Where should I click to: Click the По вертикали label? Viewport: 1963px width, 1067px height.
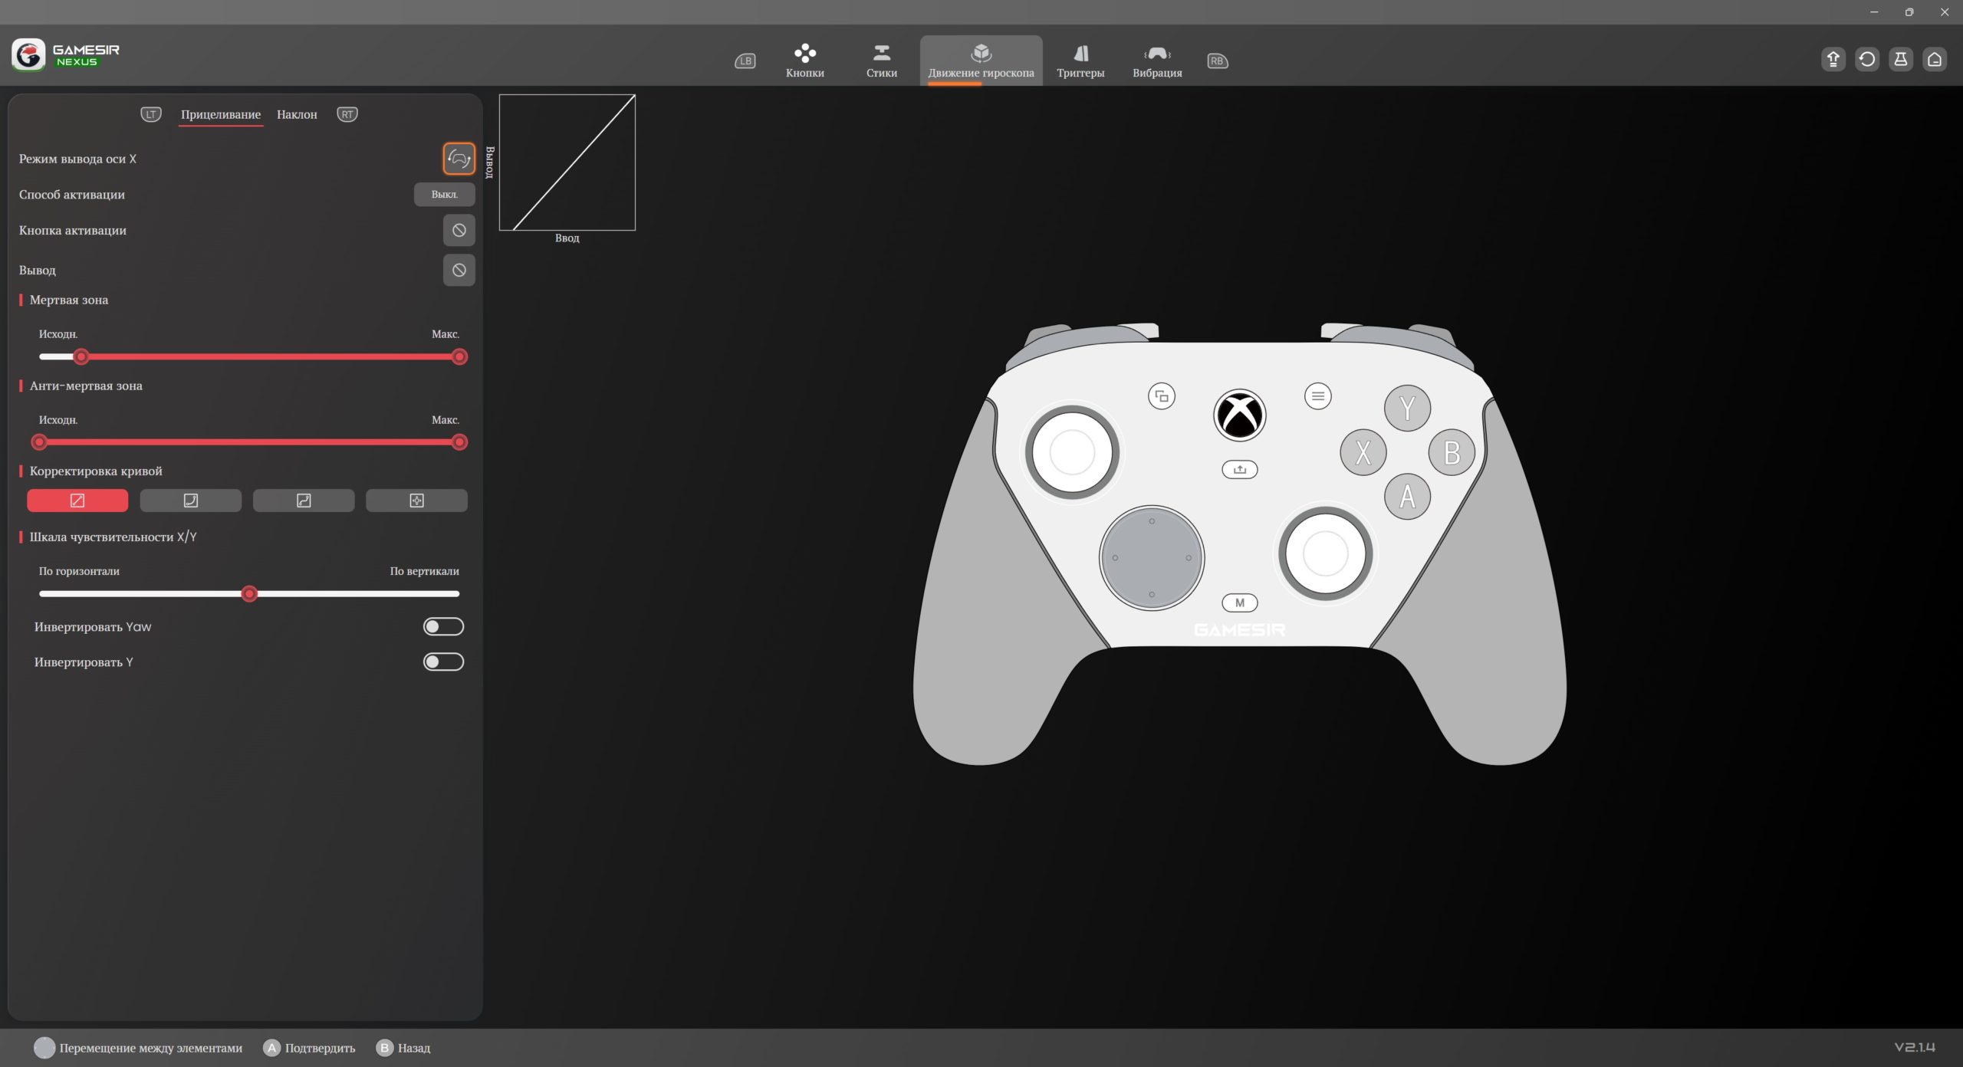coord(424,571)
